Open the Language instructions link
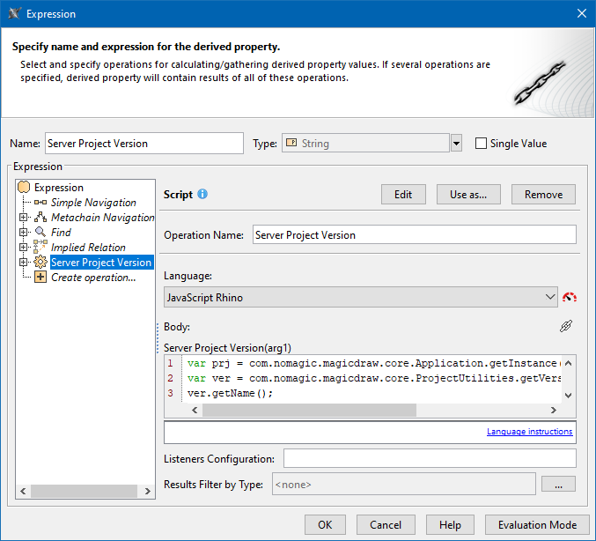 point(529,432)
